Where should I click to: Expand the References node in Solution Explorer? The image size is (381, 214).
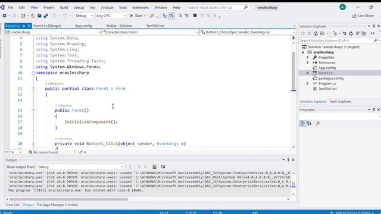(308, 62)
